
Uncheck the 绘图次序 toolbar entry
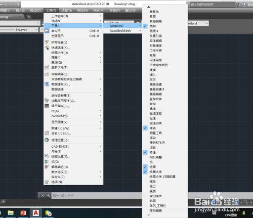click(x=165, y=172)
